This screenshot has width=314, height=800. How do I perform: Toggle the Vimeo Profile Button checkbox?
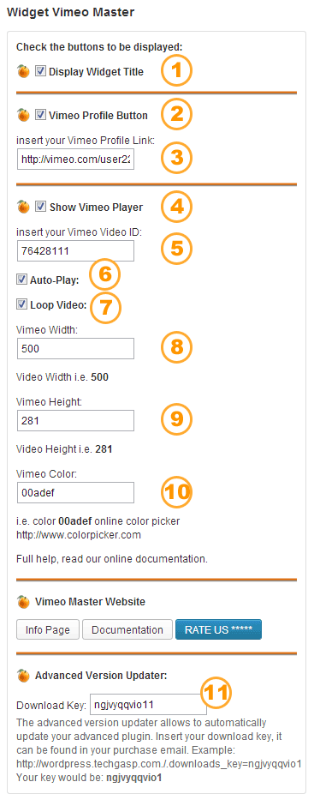pyautogui.click(x=40, y=115)
